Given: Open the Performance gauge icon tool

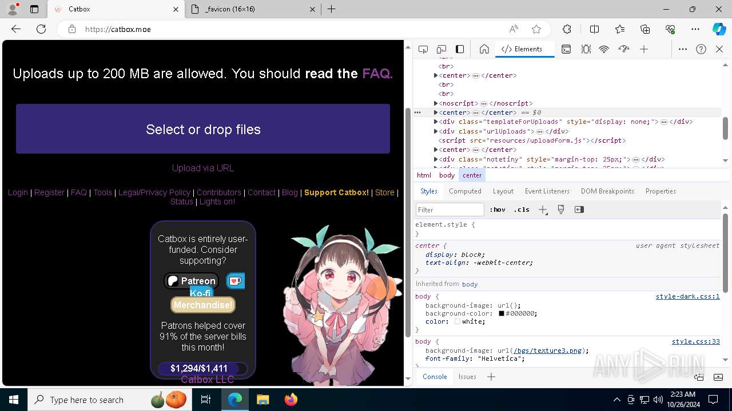Looking at the screenshot, I should (x=624, y=49).
